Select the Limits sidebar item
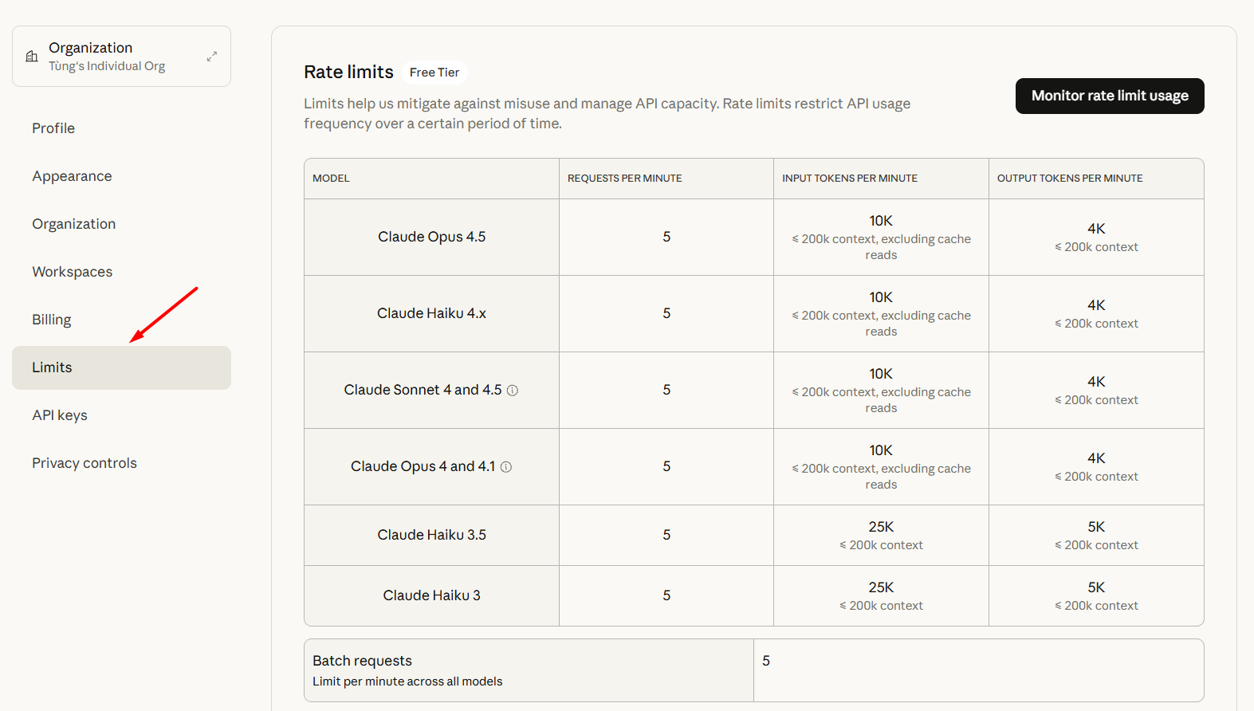The width and height of the screenshot is (1254, 711). pos(52,367)
